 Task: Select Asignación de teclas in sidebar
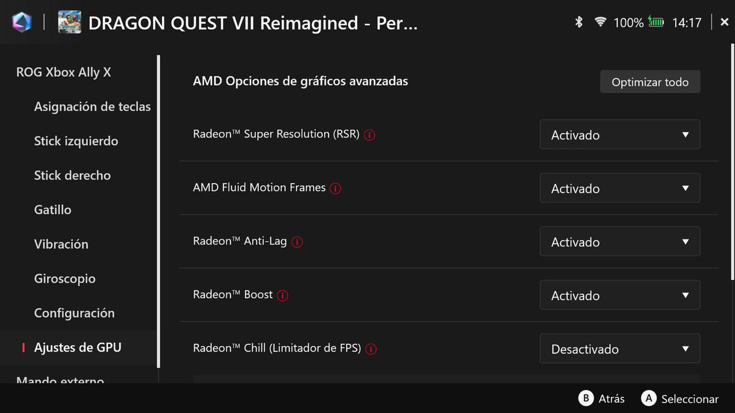click(92, 107)
